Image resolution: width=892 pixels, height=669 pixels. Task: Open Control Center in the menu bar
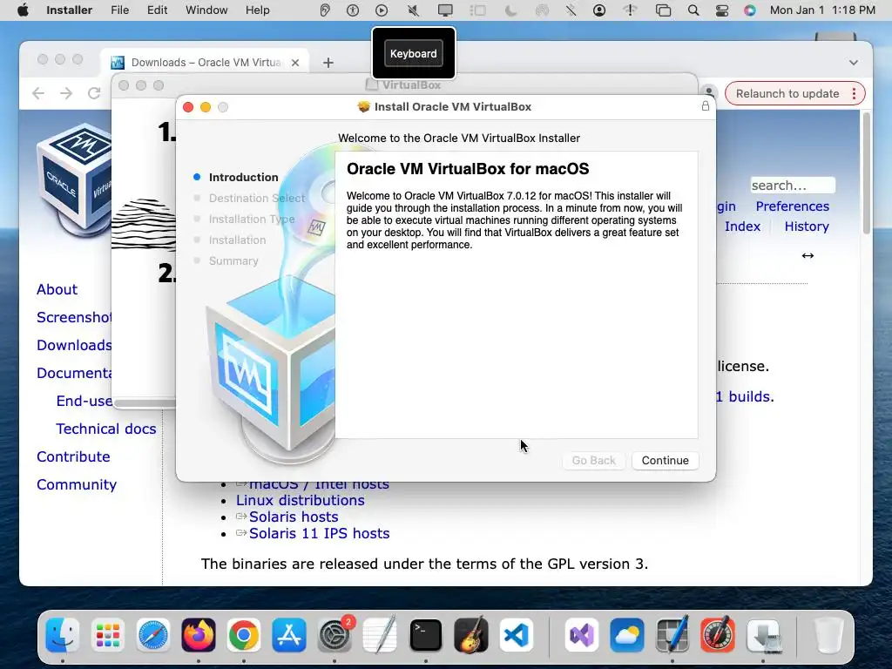(722, 10)
